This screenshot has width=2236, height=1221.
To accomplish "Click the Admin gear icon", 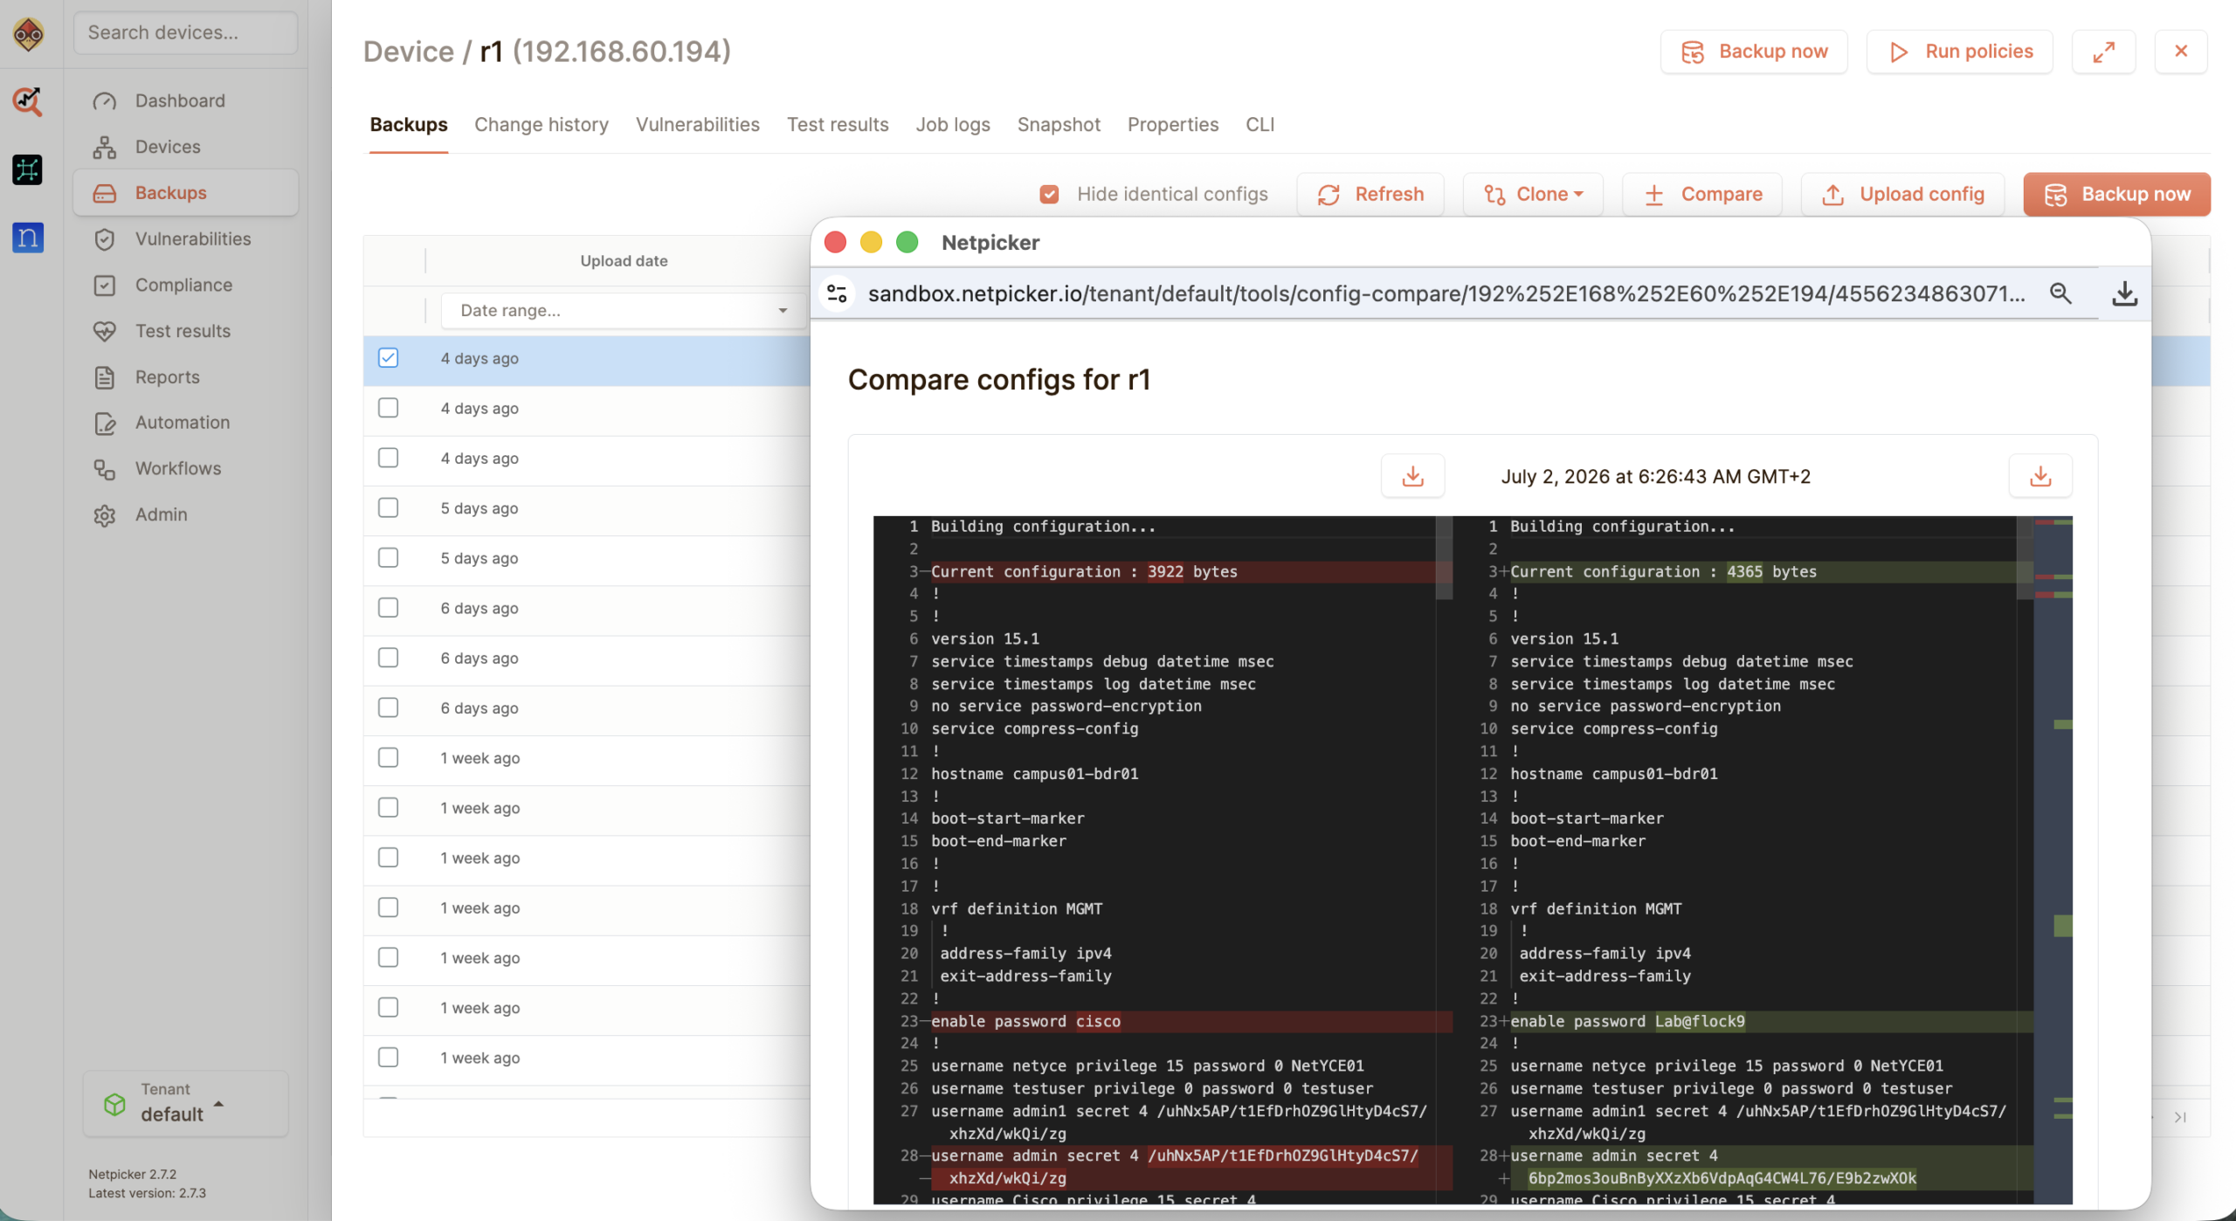I will point(105,515).
